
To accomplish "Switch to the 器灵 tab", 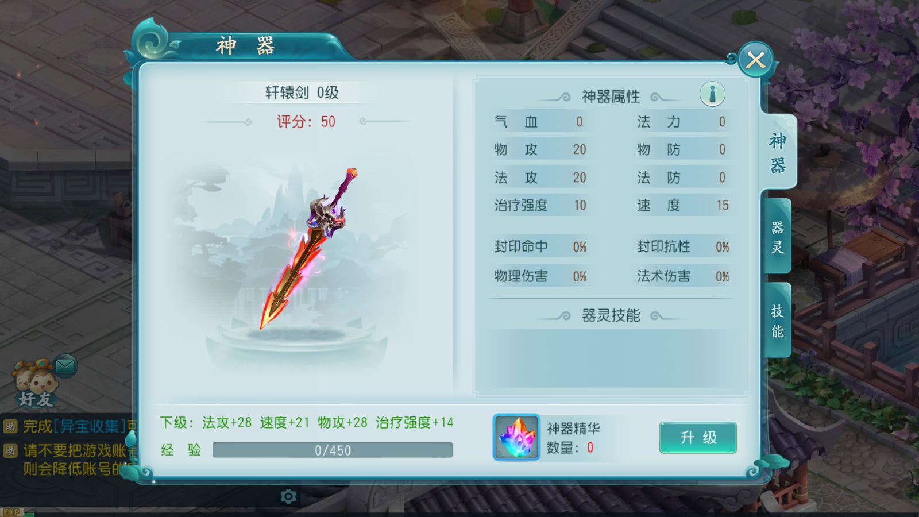I will tap(778, 237).
